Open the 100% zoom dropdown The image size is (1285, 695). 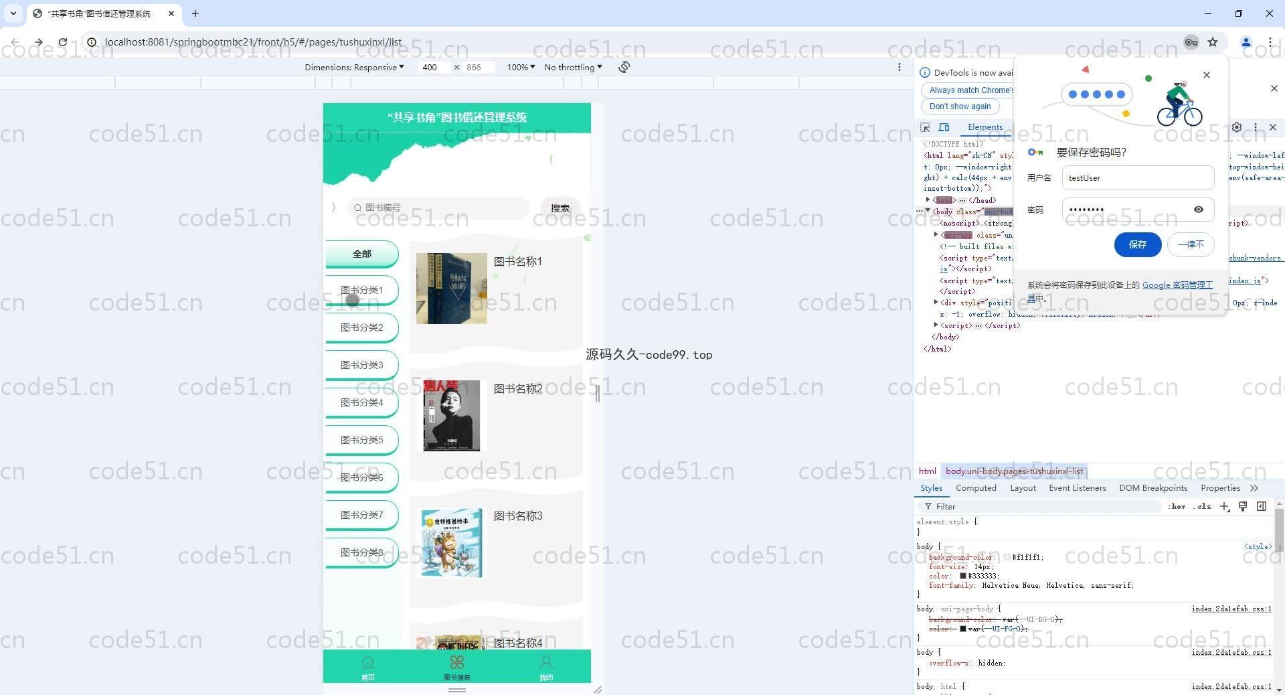click(521, 67)
